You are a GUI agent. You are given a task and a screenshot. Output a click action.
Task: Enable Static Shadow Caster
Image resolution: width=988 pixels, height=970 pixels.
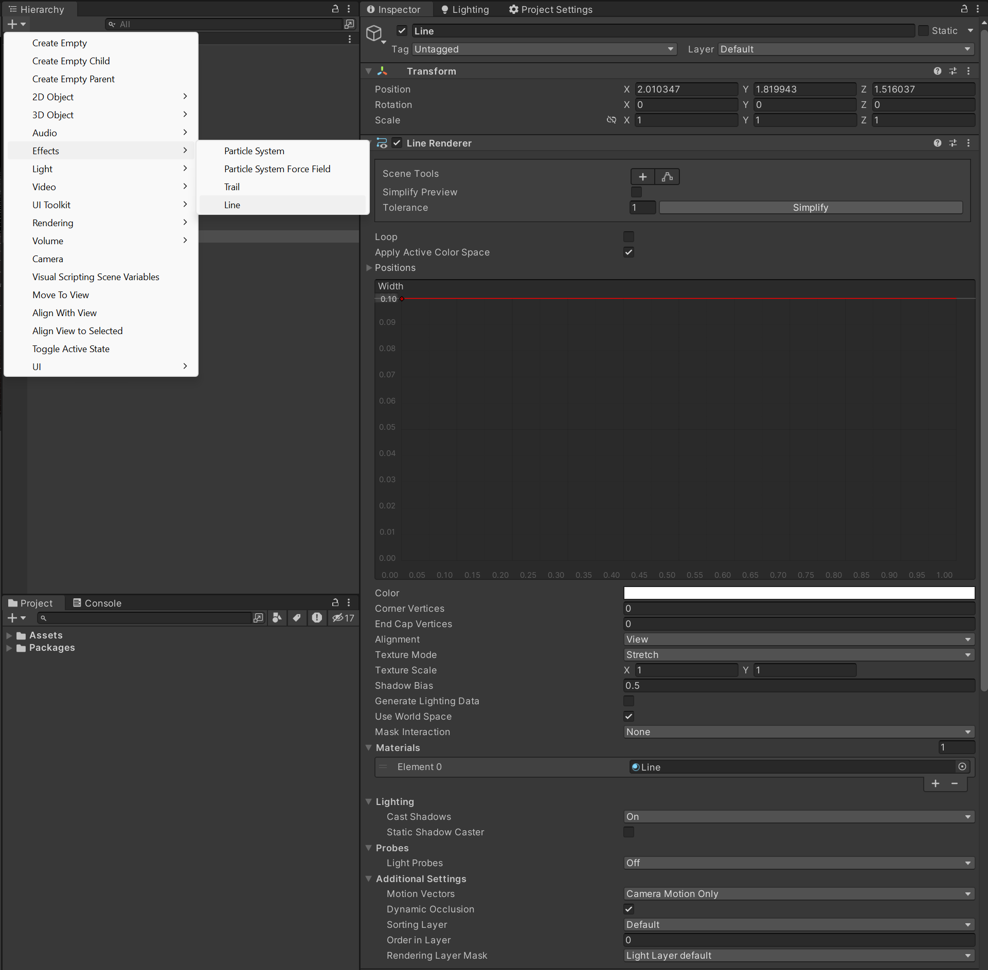[x=628, y=832]
